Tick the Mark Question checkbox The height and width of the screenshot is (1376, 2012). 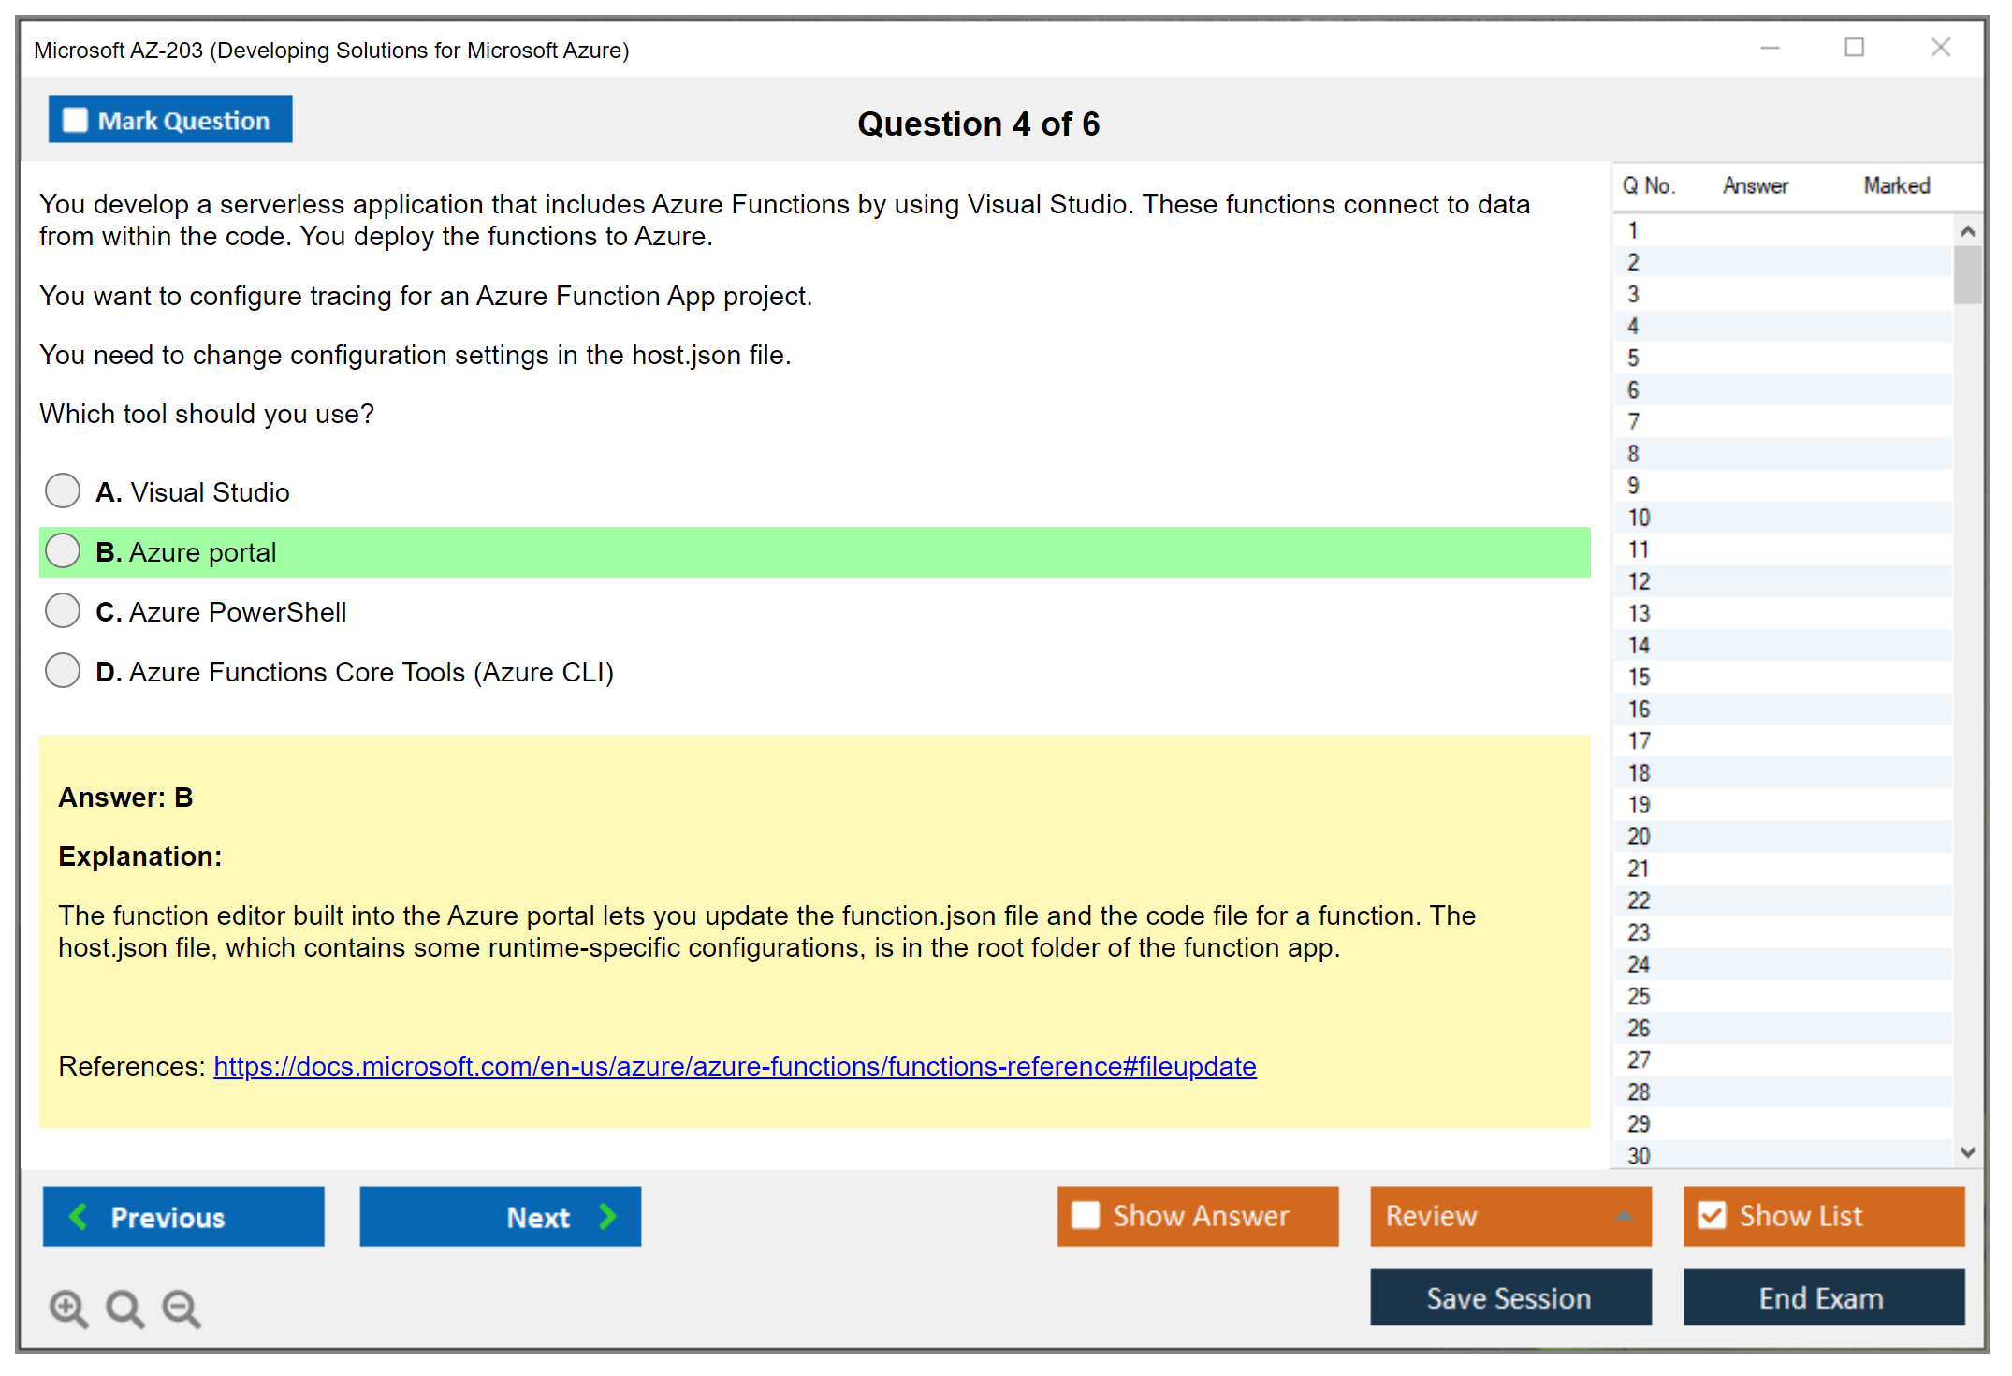[x=75, y=120]
